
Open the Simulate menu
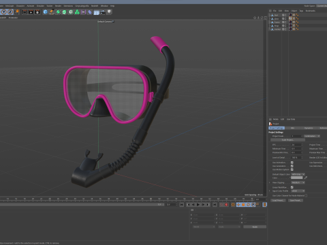(40, 6)
